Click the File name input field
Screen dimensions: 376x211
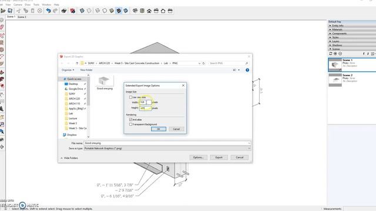(x=167, y=143)
